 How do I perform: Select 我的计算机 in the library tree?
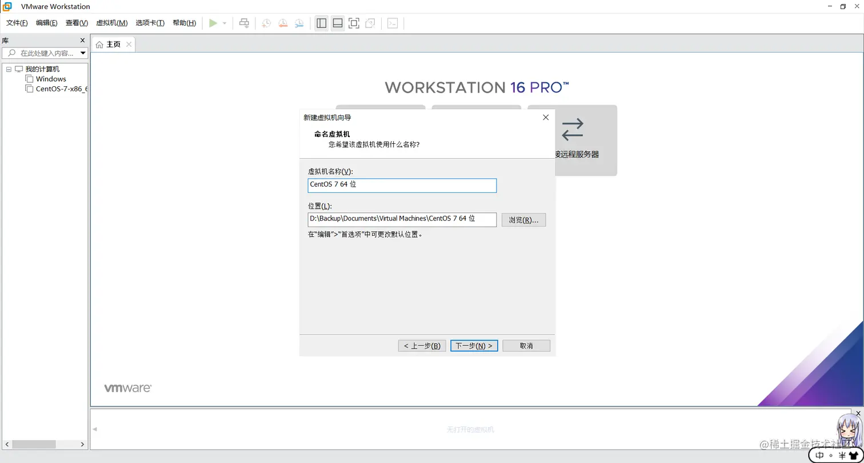(x=42, y=69)
